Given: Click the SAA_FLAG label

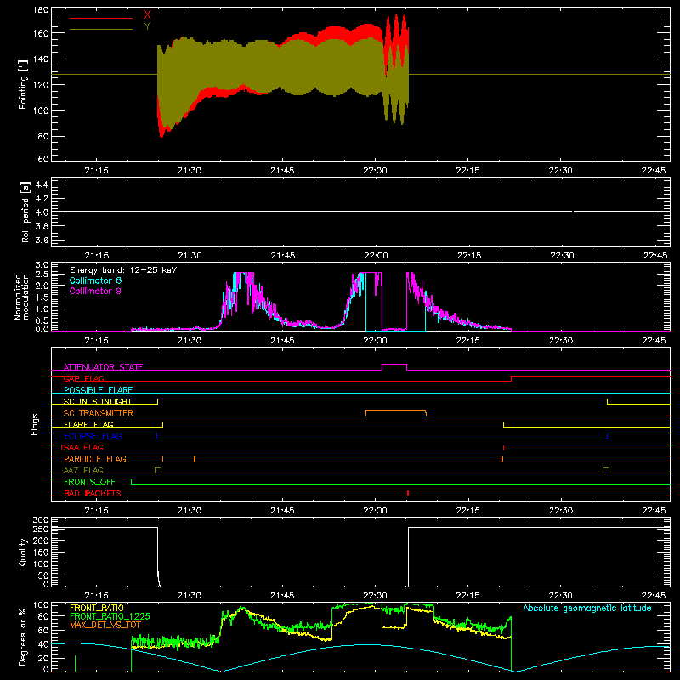Looking at the screenshot, I should (83, 447).
